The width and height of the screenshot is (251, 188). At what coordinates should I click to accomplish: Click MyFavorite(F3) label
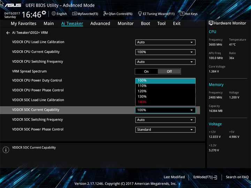point(88,14)
